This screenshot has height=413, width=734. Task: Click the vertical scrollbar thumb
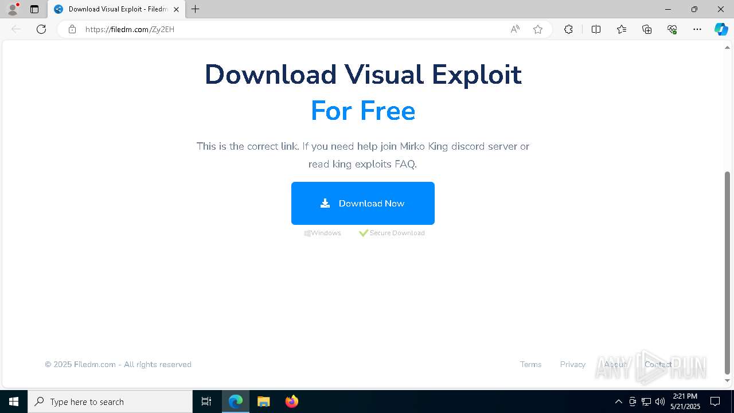[x=728, y=272]
